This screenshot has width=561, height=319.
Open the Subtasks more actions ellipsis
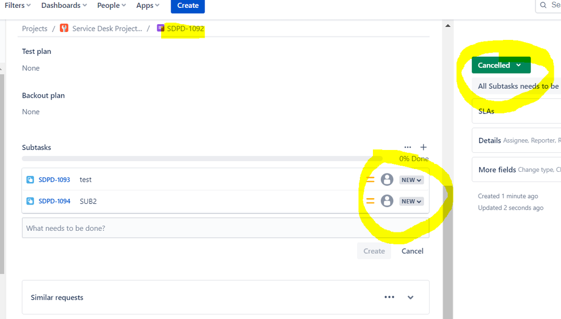tap(408, 147)
